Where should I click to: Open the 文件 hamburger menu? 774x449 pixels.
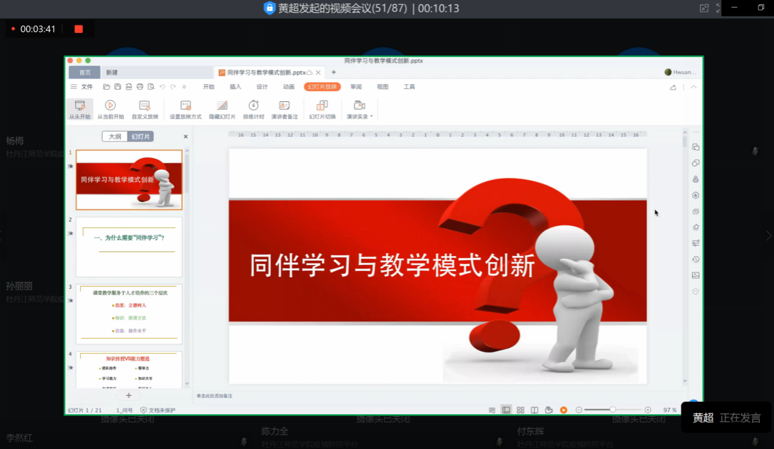(74, 87)
